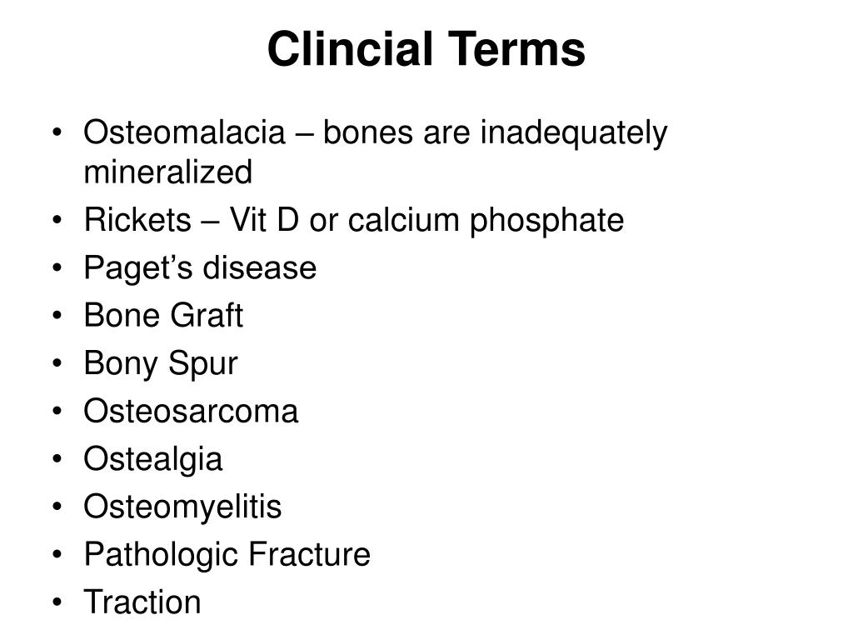
Task: Click the phrase 'bones are inadequately'
Action: [495, 133]
